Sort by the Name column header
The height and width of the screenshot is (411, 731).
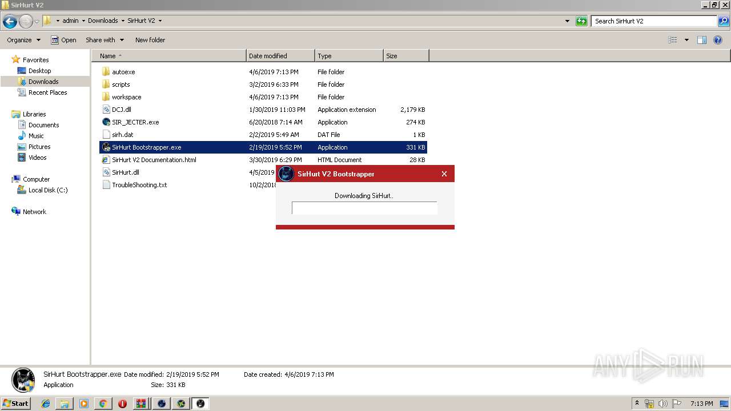click(x=169, y=56)
